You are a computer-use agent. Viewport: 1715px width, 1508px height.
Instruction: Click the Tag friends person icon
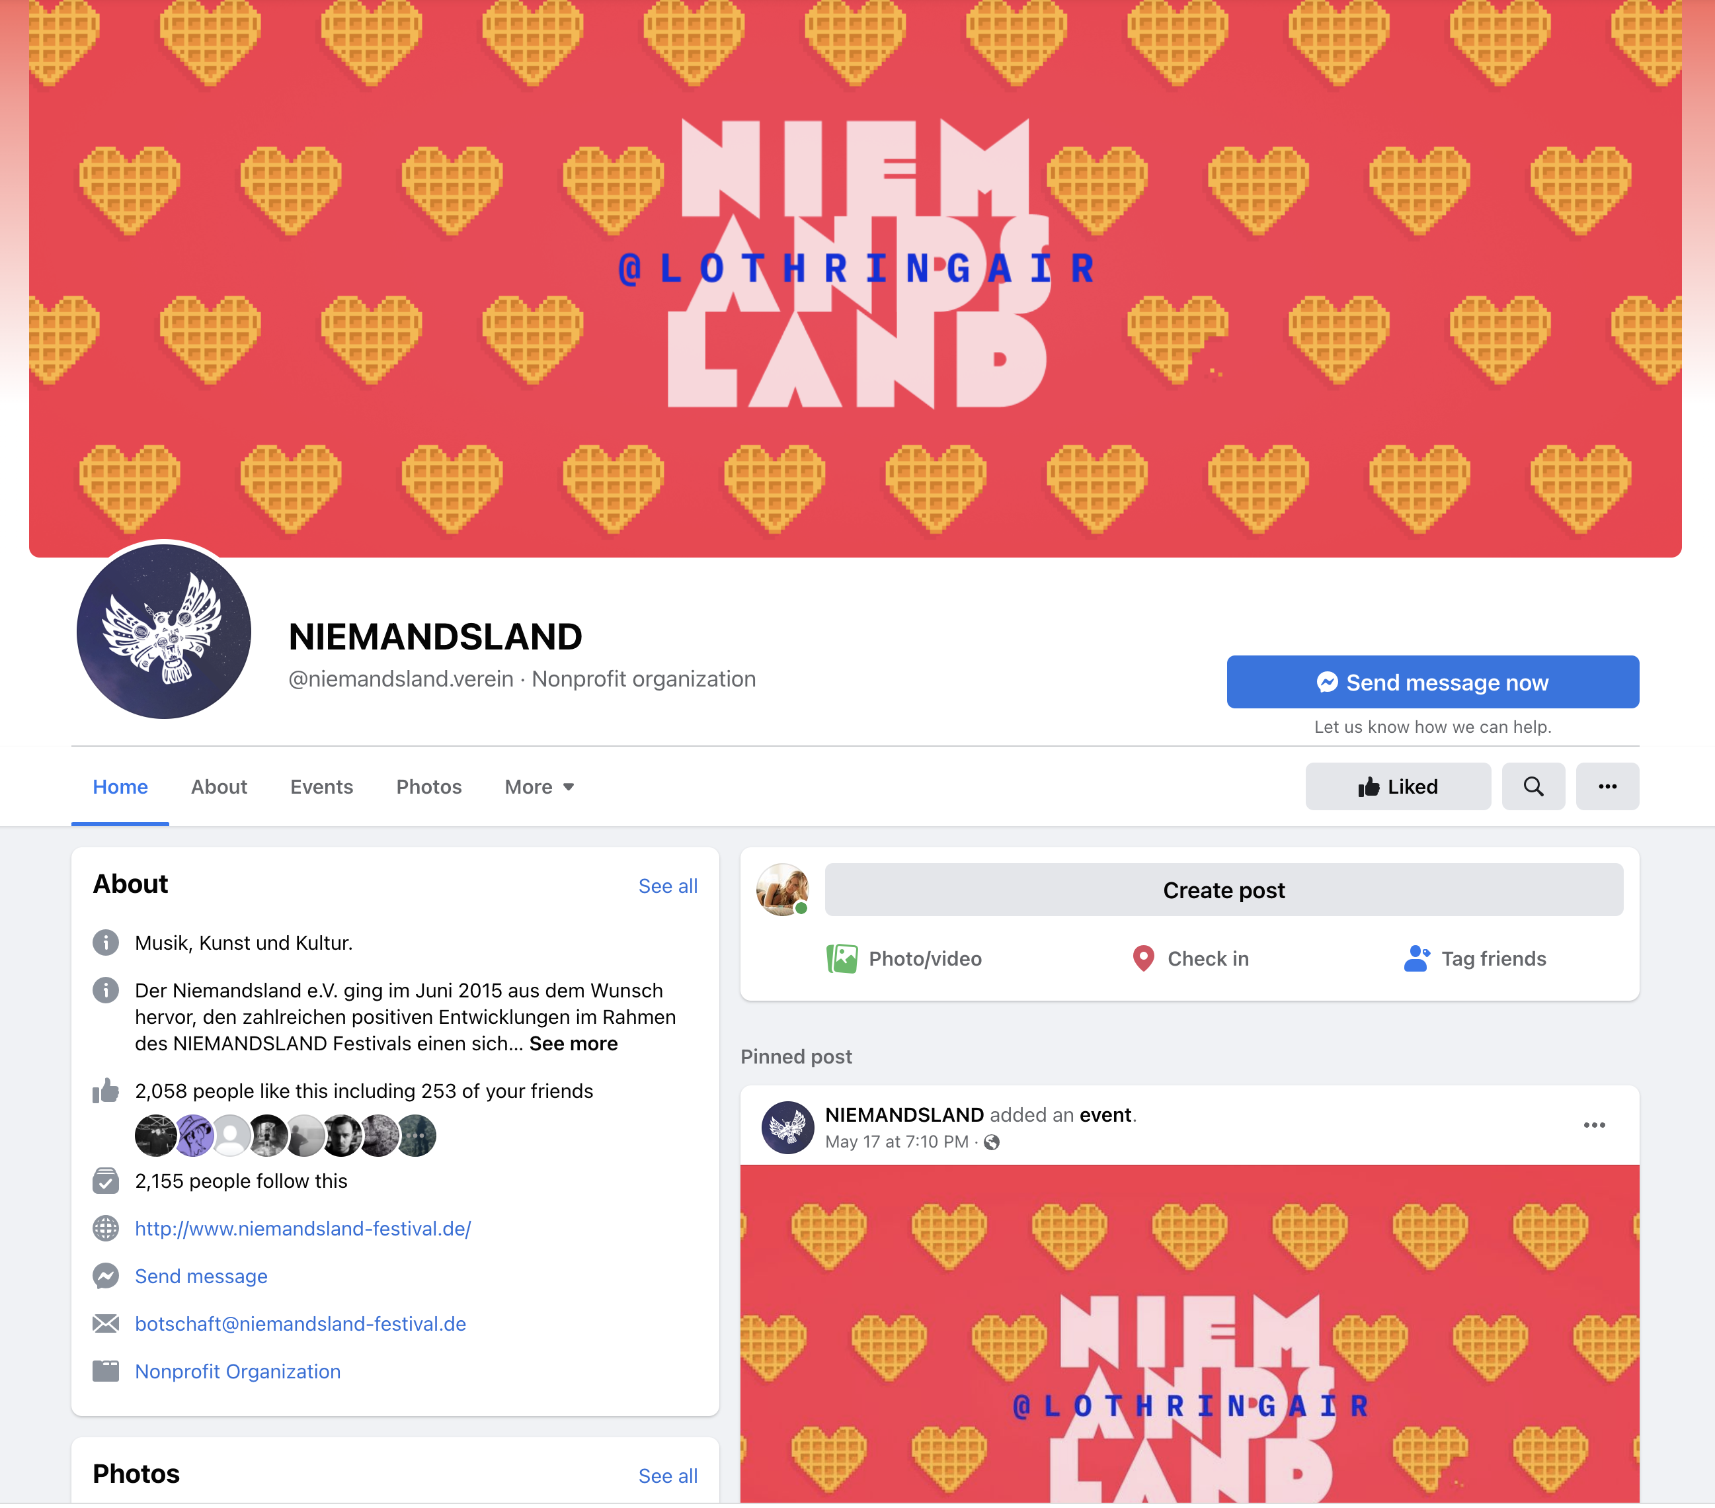tap(1416, 958)
